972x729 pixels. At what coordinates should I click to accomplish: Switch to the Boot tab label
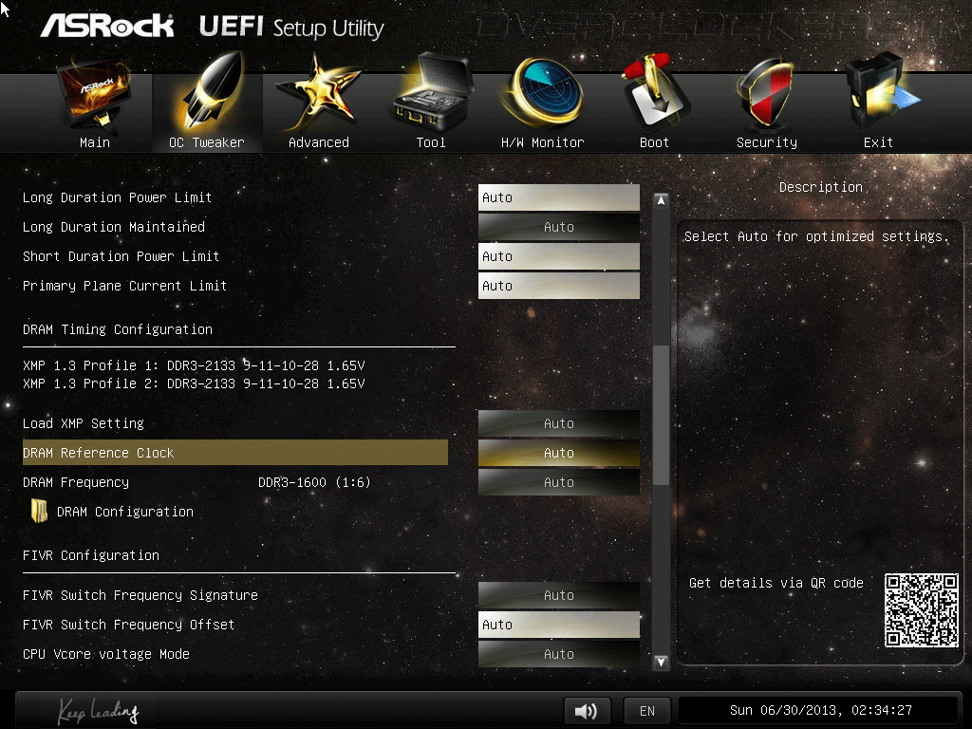click(x=654, y=142)
